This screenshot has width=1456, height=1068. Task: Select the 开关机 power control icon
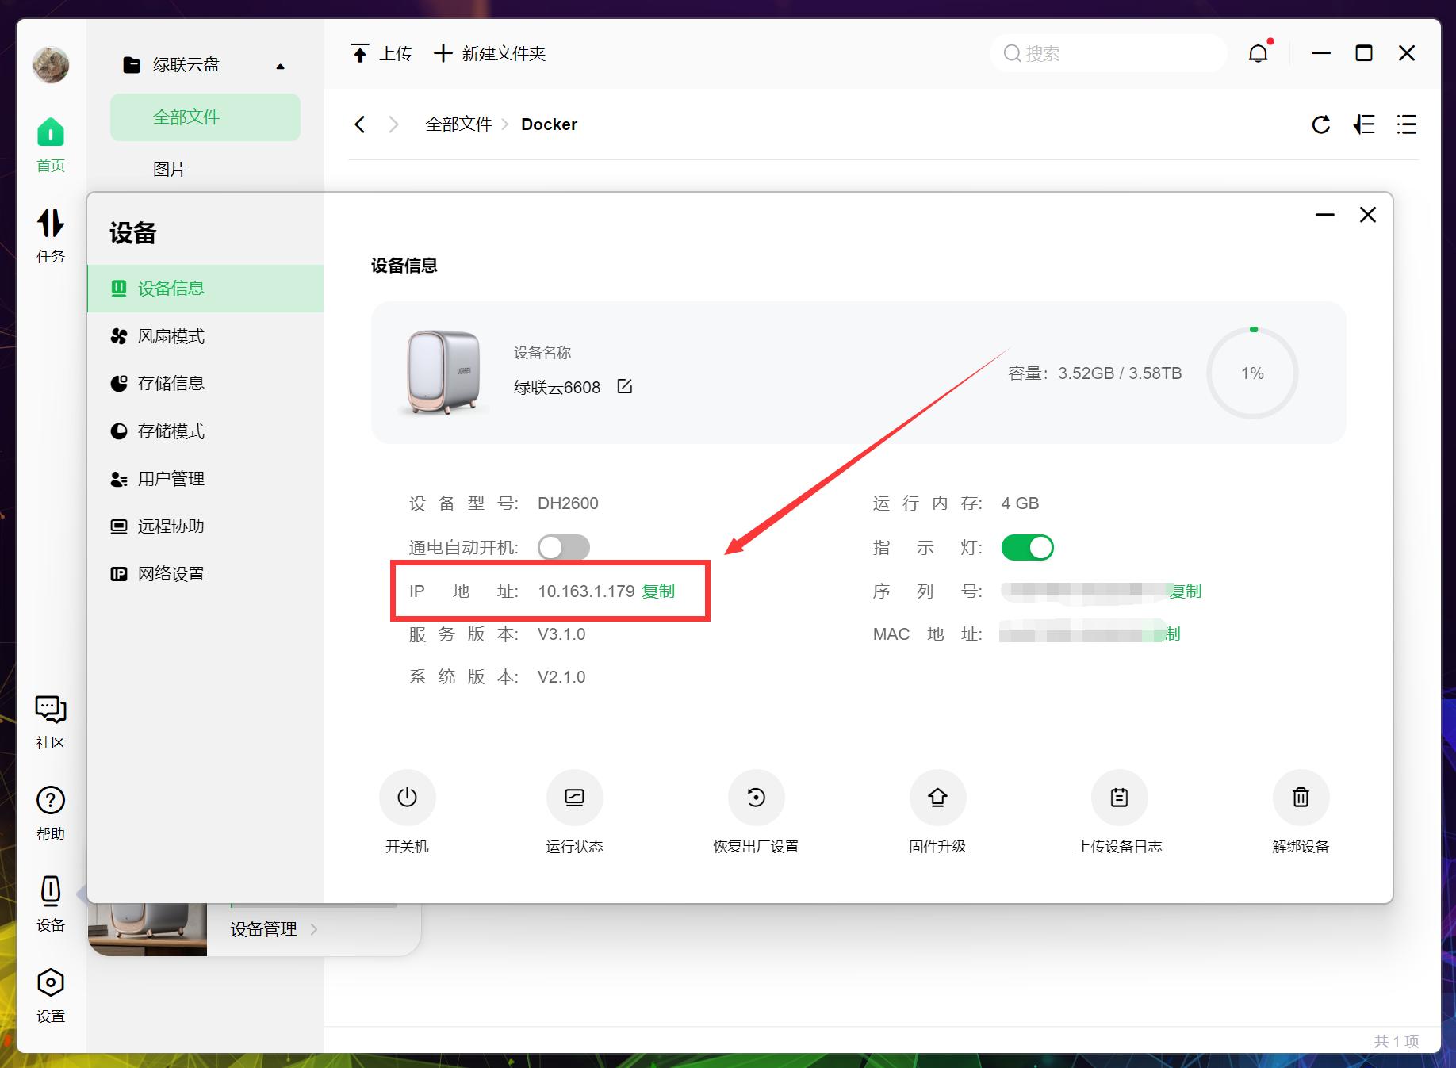click(407, 798)
